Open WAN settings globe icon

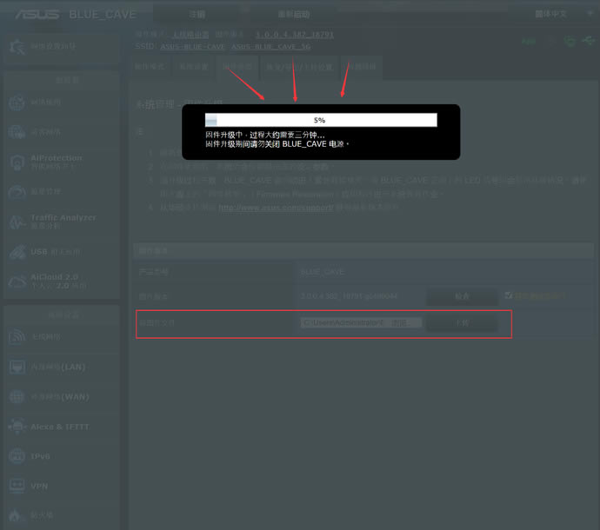coord(17,396)
